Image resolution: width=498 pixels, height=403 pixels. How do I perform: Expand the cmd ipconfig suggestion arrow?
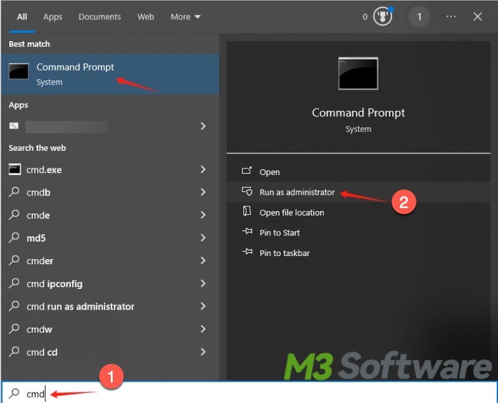(203, 283)
